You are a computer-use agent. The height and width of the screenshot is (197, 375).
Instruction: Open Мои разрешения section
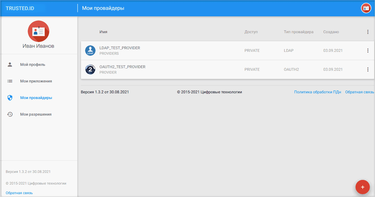36,114
